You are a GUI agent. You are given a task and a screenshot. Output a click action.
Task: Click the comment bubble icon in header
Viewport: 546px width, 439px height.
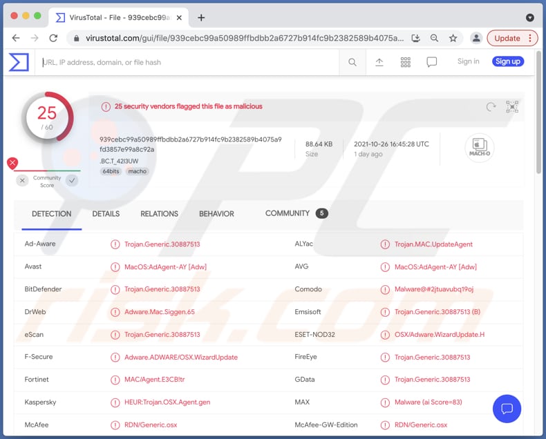pyautogui.click(x=431, y=62)
